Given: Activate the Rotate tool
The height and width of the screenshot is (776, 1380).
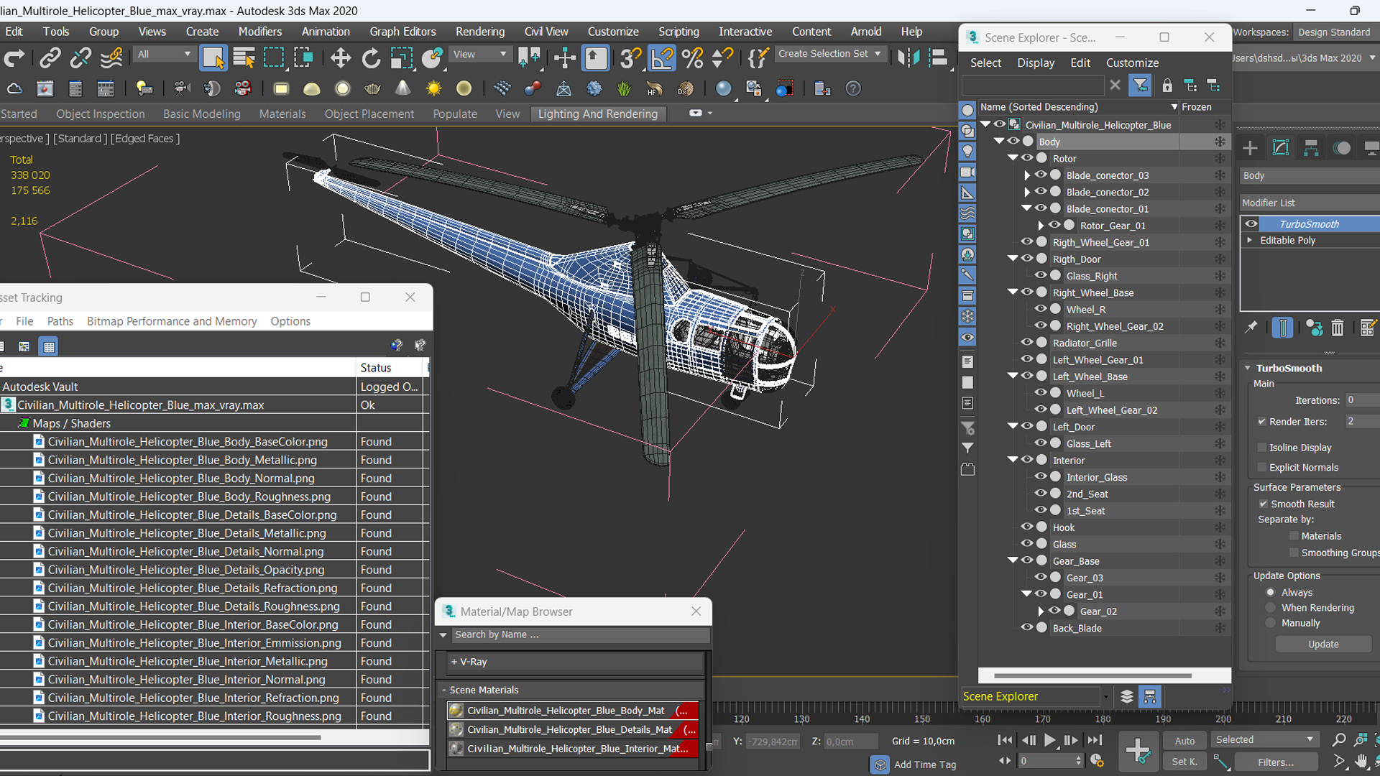Looking at the screenshot, I should (371, 57).
